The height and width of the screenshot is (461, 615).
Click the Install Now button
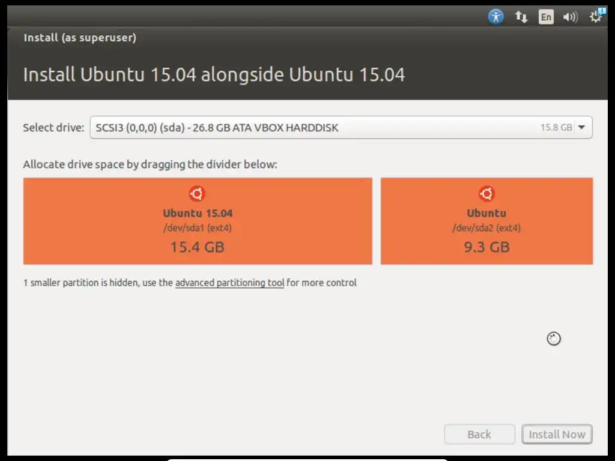coord(557,435)
